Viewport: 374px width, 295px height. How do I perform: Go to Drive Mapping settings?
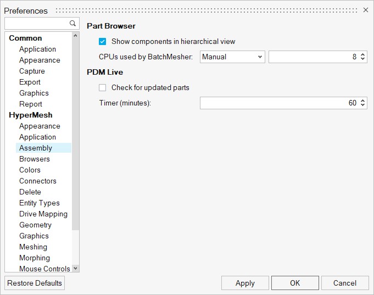pos(43,214)
